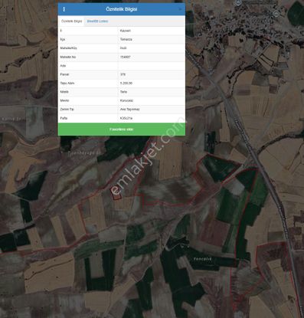Click the map marker icon at the top edge of the village
Screen dimensions: 304x318
coord(238,3)
